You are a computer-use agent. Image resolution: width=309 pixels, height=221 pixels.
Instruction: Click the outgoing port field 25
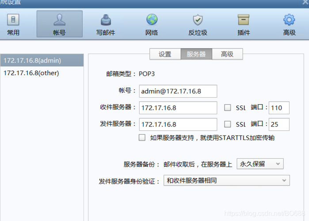click(279, 124)
